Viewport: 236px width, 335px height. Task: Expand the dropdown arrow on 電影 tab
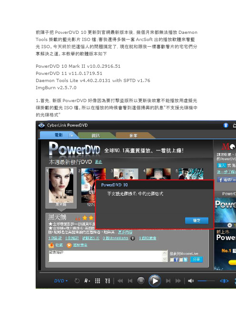coord(71,136)
